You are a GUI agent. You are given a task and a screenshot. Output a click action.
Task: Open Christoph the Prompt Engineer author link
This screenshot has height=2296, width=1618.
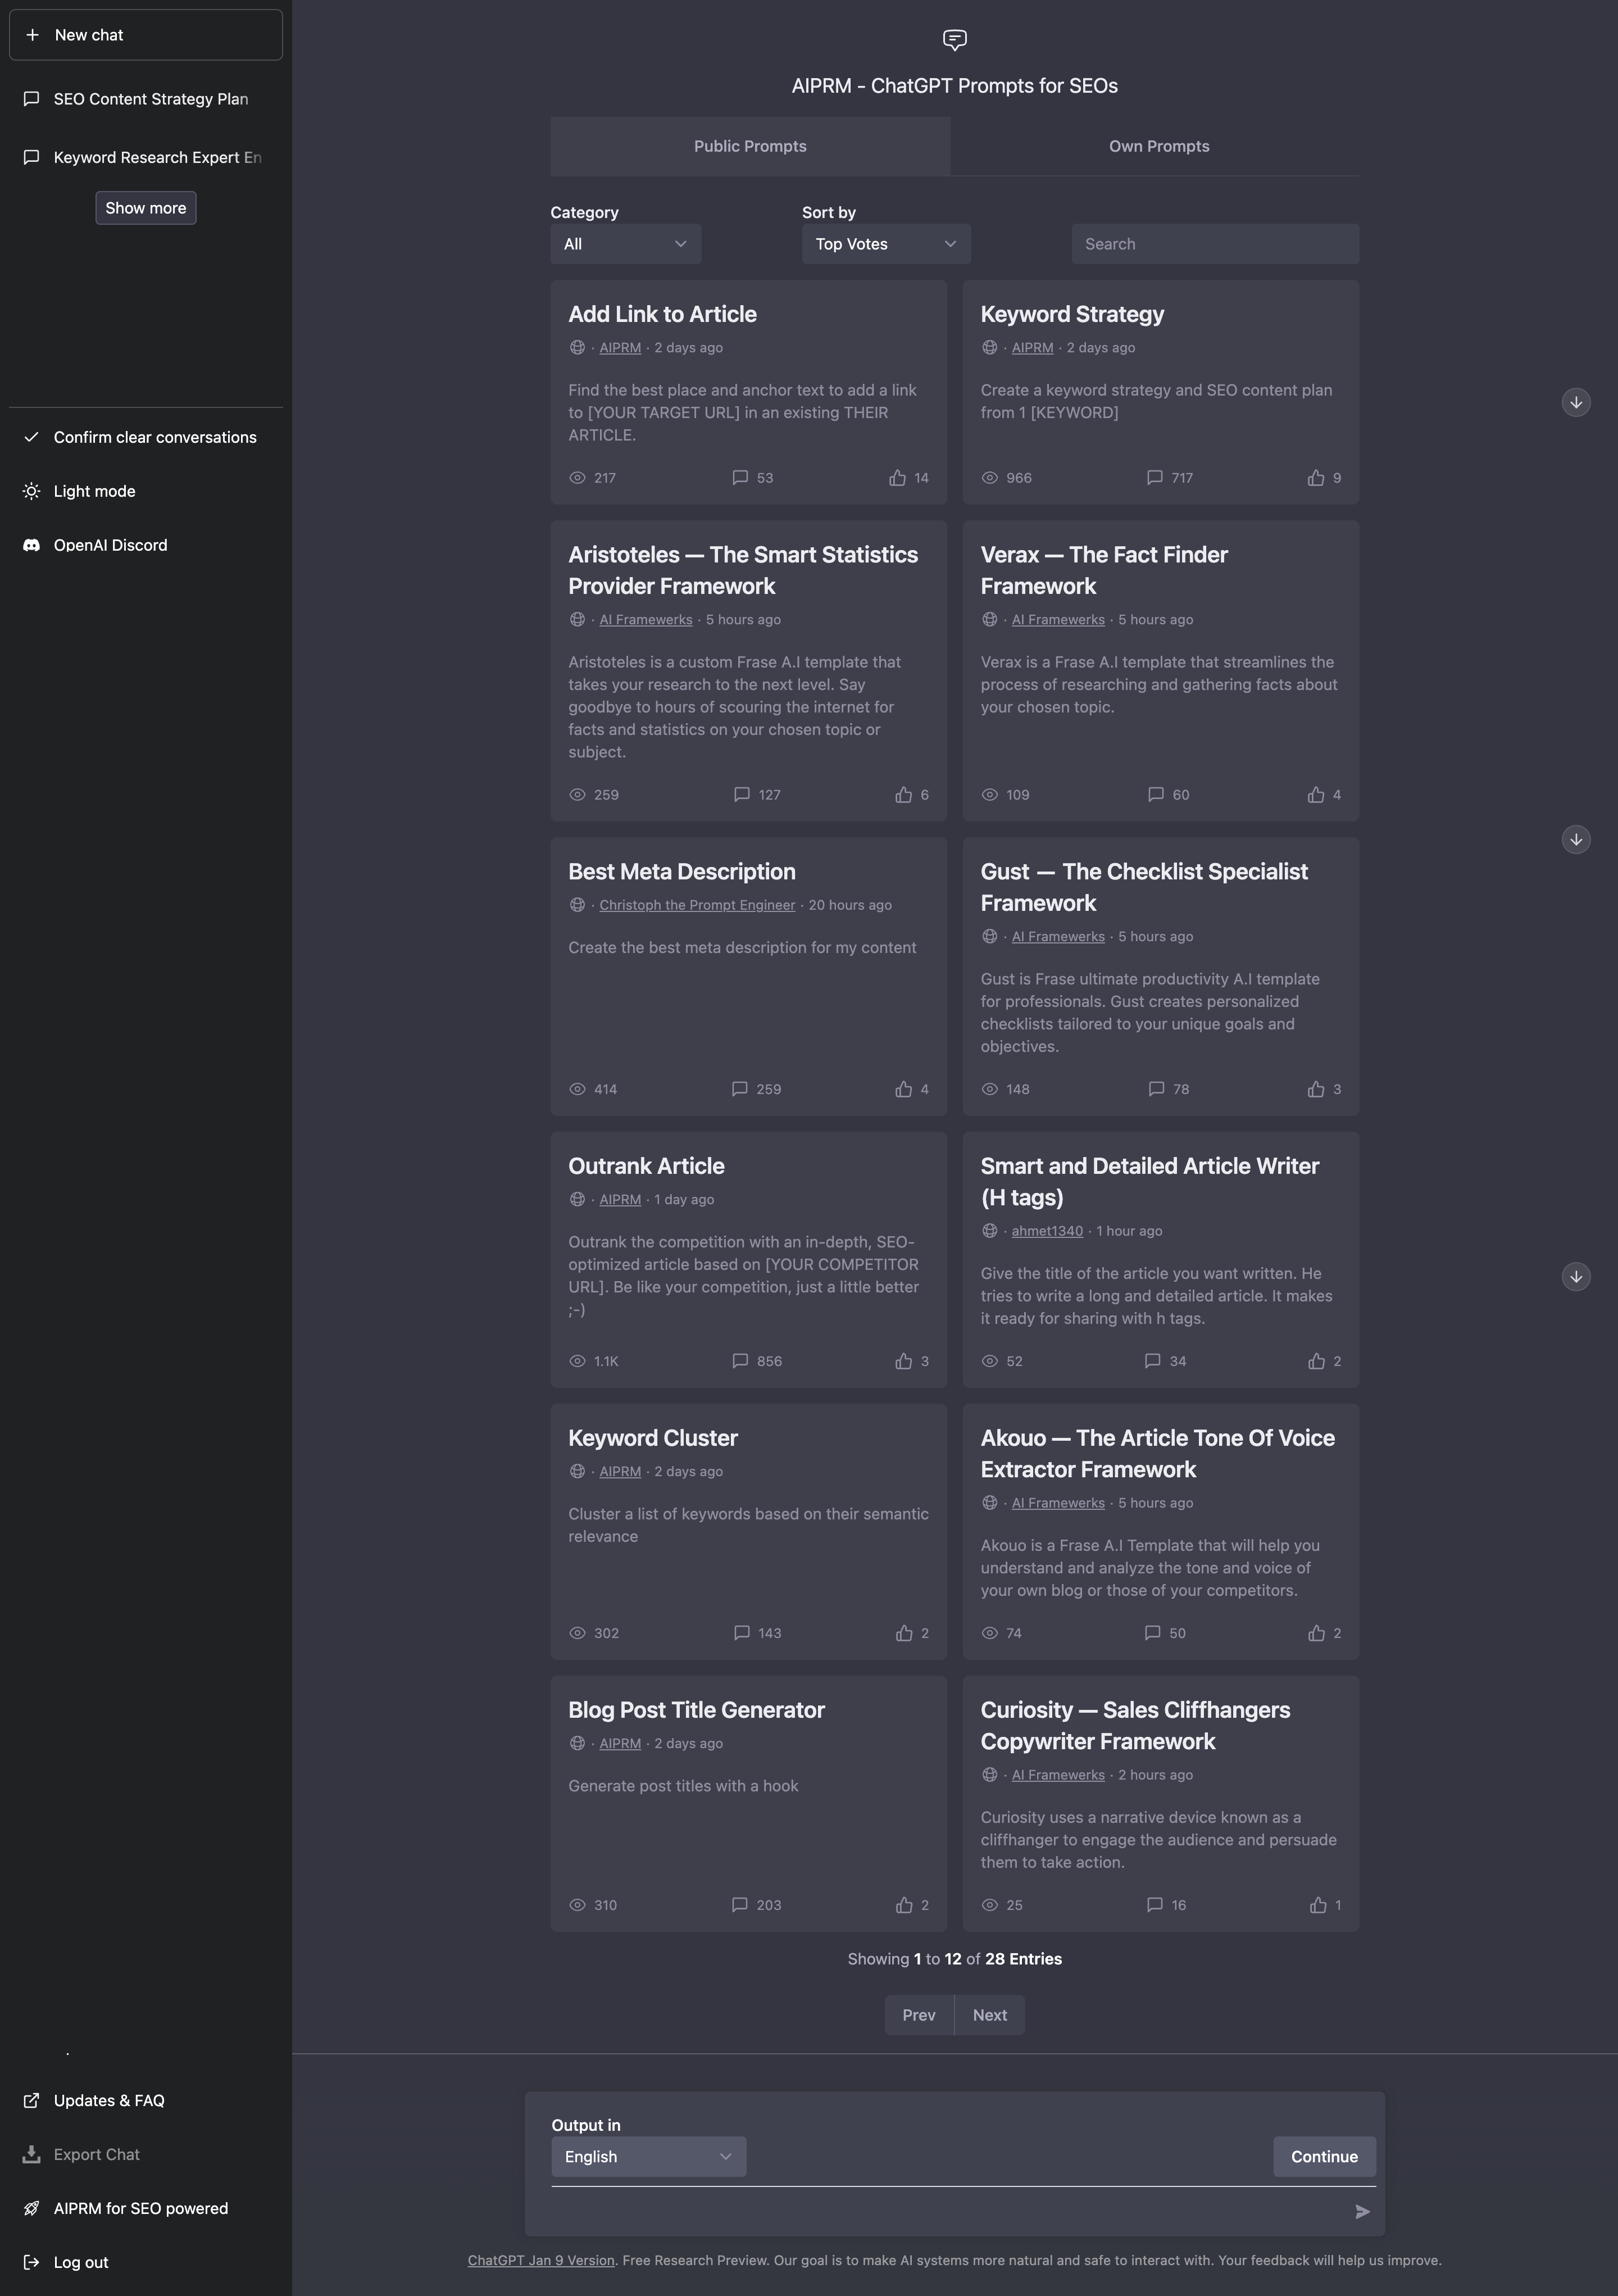tap(697, 905)
